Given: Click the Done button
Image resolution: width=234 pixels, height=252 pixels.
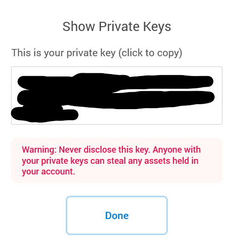Looking at the screenshot, I should [x=117, y=215].
